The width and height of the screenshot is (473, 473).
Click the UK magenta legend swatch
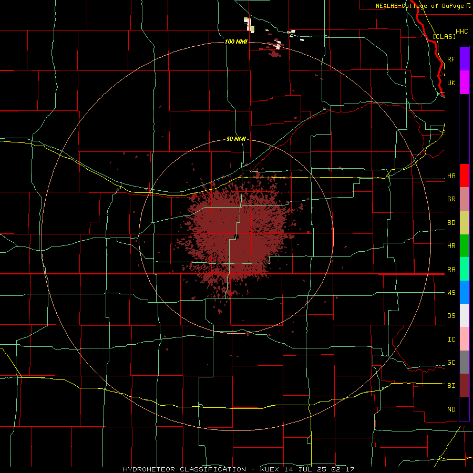[x=464, y=83]
